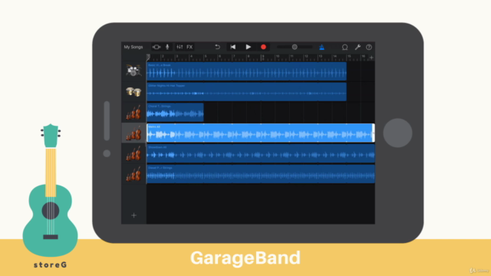The width and height of the screenshot is (491, 276).
Task: Undo the last action
Action: (x=217, y=48)
